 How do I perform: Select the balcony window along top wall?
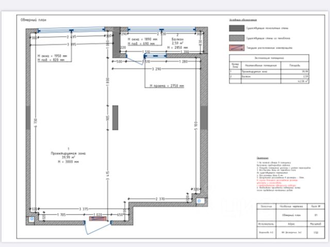pos(161,29)
